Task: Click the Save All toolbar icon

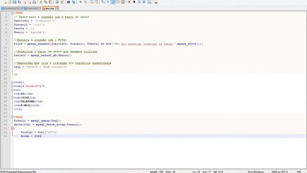Action: [19, 2]
